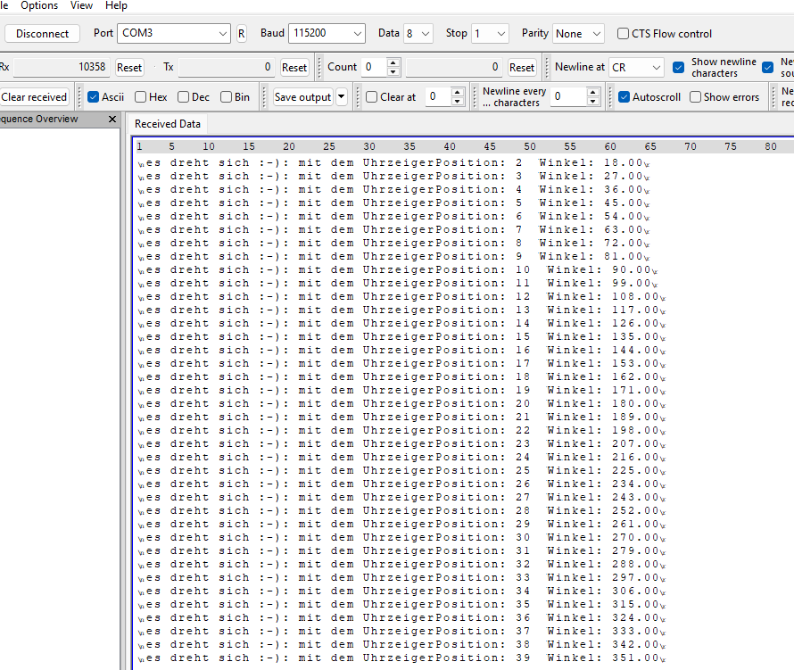Click the R port refresh button

pyautogui.click(x=241, y=34)
